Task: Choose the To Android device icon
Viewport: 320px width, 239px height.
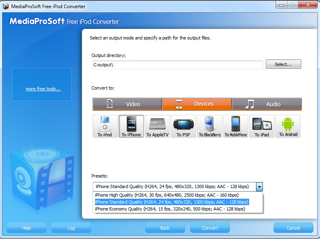Action: tap(288, 126)
